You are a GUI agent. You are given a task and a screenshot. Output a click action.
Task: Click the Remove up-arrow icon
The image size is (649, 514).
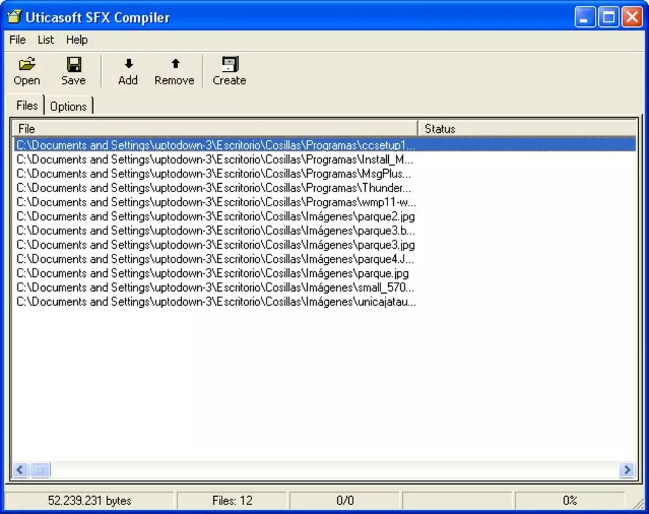(175, 64)
